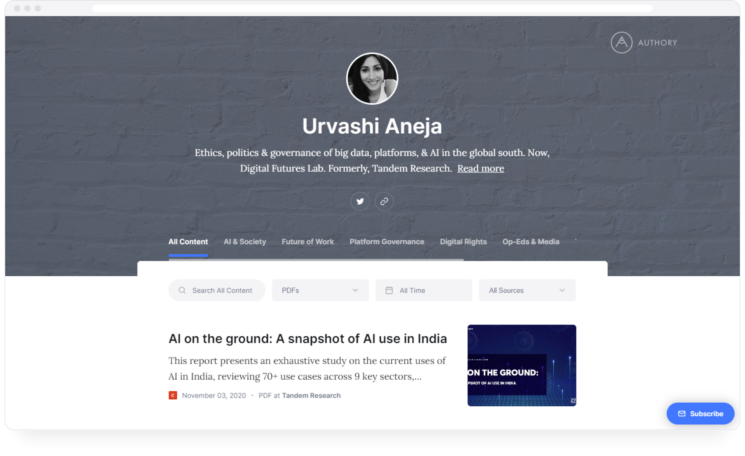745x456 pixels.
Task: Click the tab strip horizontal scrollbar
Action: 316,260
